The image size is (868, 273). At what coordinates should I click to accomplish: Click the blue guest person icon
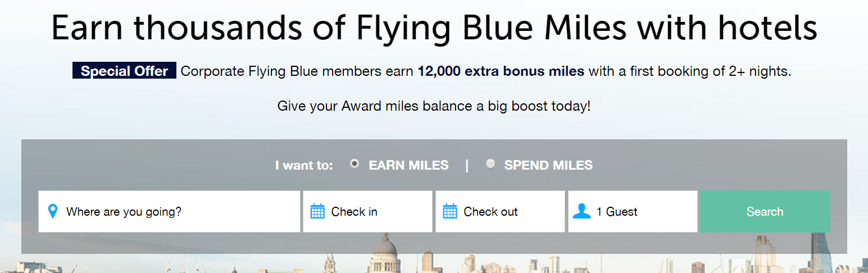[581, 211]
